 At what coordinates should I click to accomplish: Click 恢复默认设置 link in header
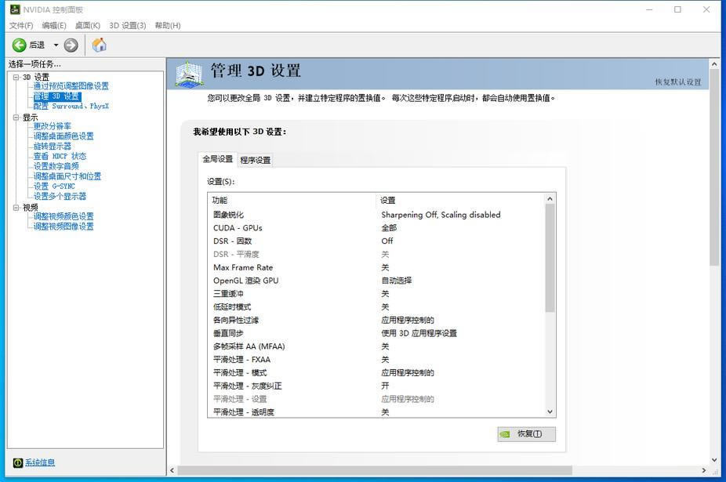click(x=678, y=82)
